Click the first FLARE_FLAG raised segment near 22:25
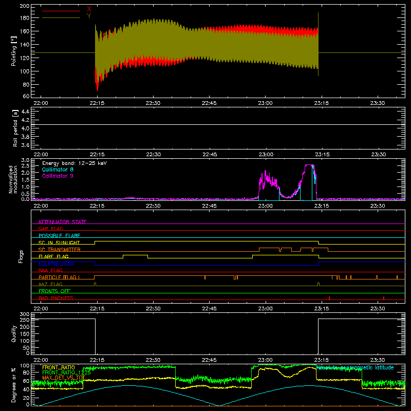411x411 pixels. pos(135,255)
